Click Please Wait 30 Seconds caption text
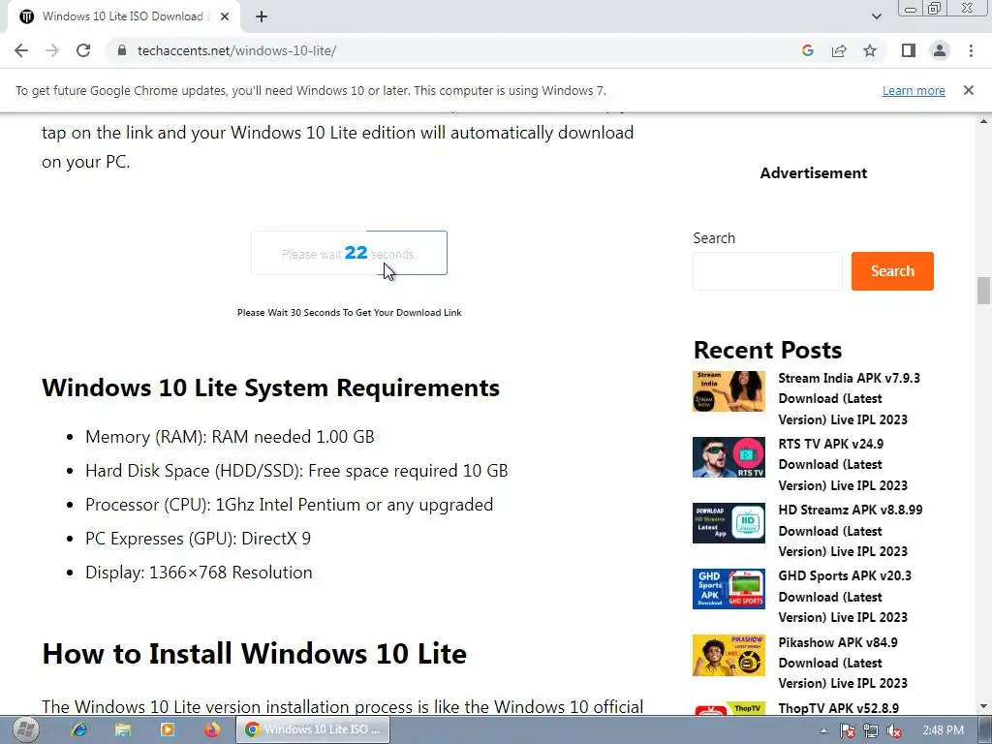992x744 pixels. point(349,313)
